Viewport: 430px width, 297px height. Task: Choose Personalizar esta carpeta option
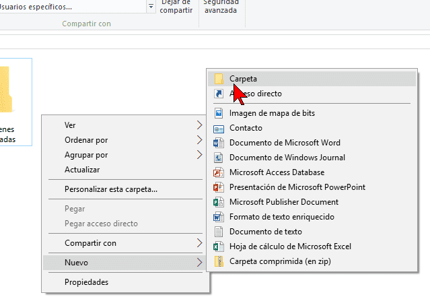(x=111, y=189)
